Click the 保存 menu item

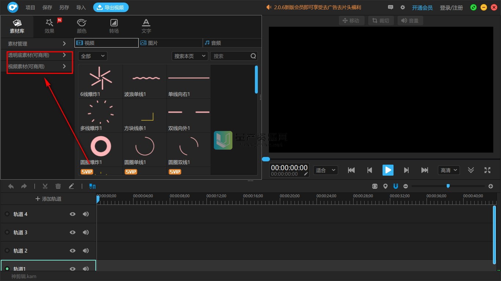47,7
